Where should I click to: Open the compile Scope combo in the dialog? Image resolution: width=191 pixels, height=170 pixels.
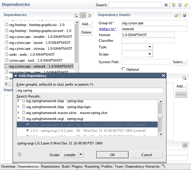81,155
